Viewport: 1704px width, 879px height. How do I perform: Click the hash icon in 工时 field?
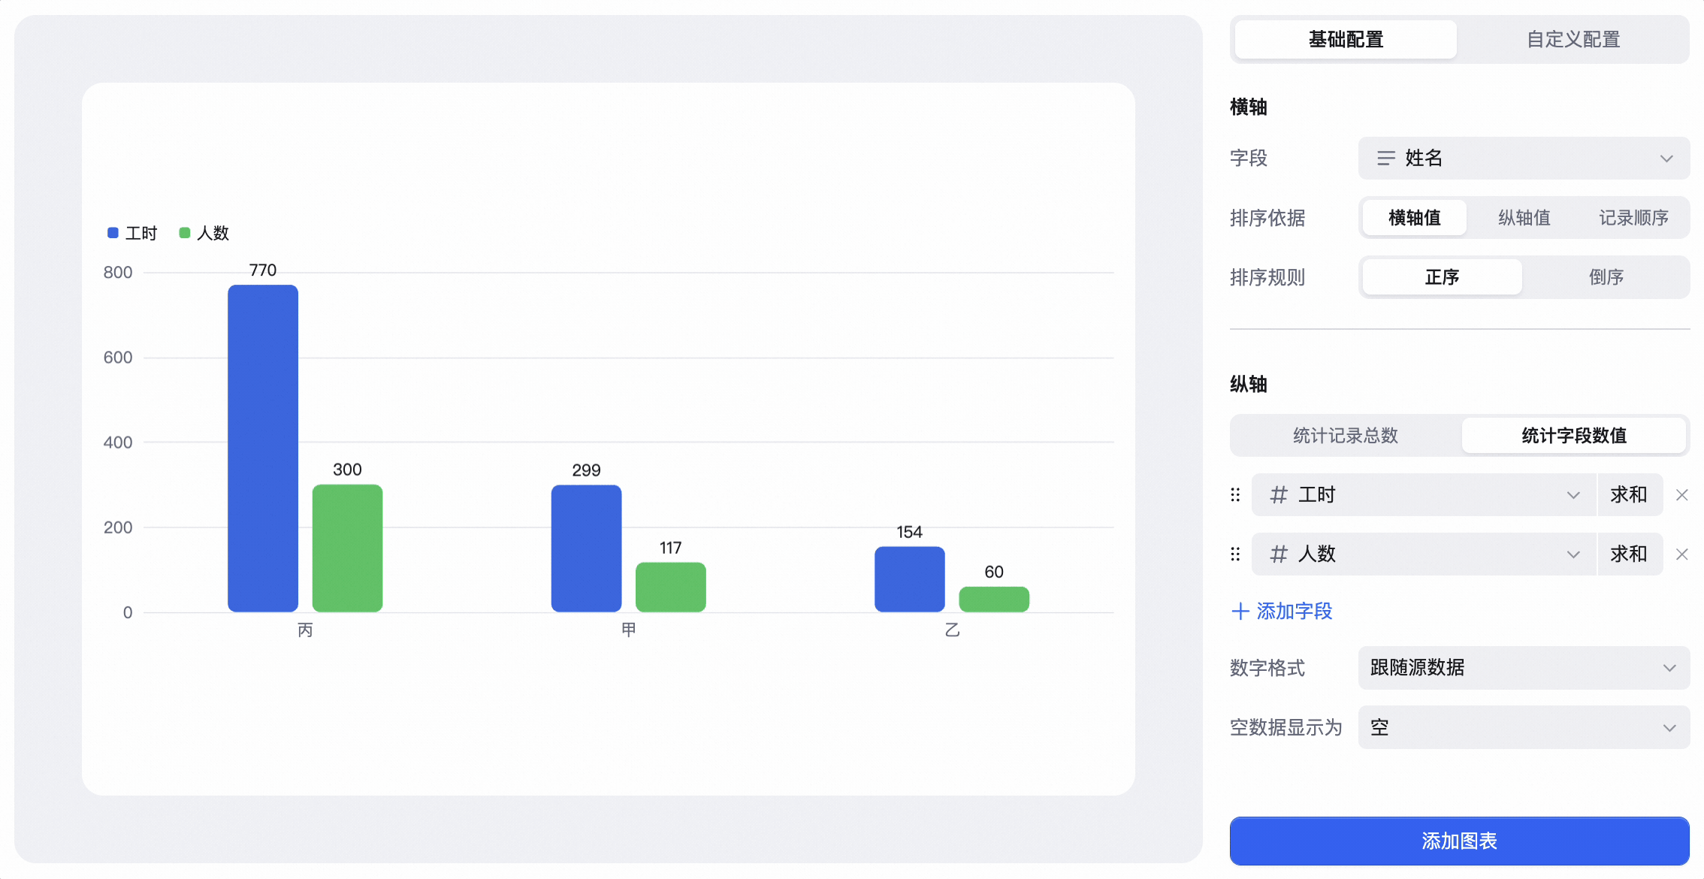point(1279,495)
